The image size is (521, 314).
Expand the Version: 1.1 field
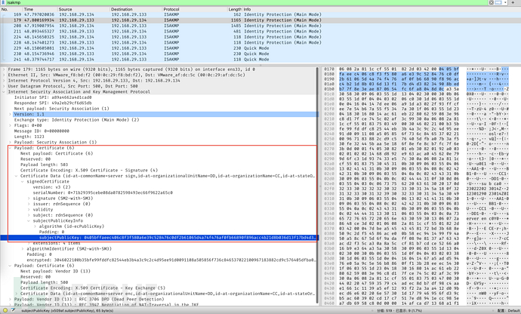pyautogui.click(x=10, y=114)
